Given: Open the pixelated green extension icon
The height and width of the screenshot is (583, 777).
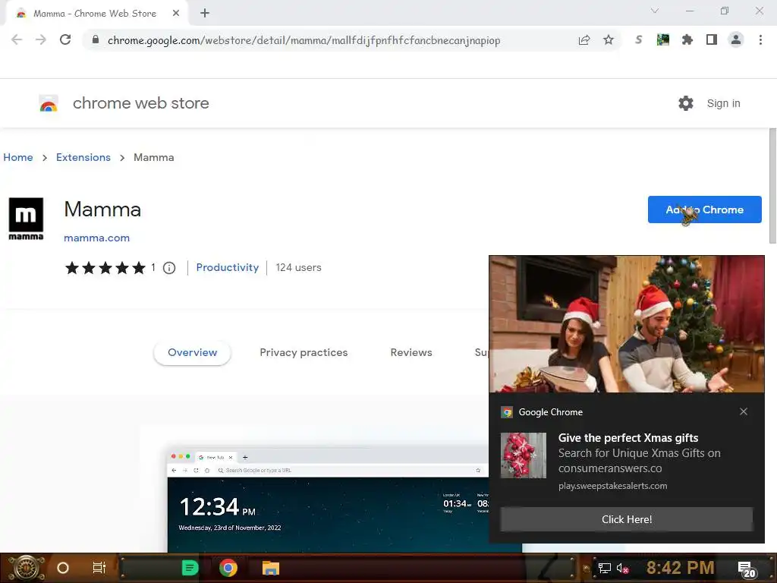Looking at the screenshot, I should click(663, 40).
